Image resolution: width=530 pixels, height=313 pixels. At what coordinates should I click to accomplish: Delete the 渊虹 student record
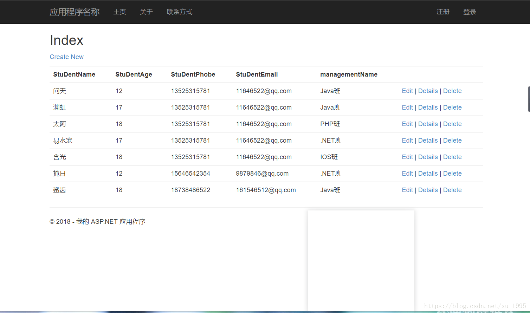(452, 107)
